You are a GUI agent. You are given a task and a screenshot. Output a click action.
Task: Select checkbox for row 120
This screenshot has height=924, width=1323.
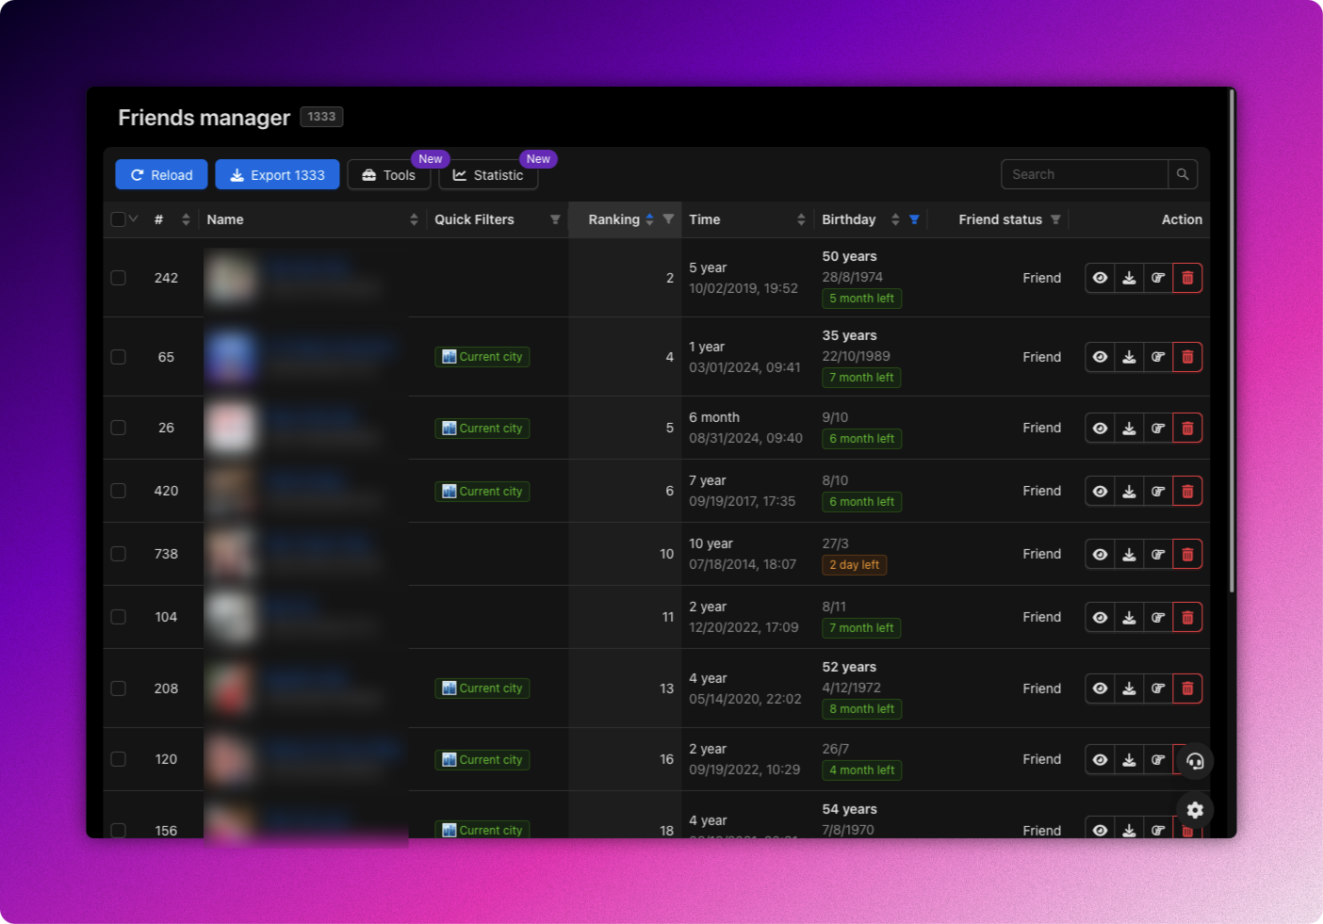coord(118,759)
